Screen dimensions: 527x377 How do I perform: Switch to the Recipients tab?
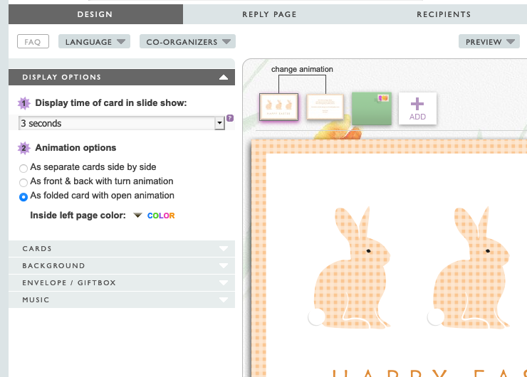click(x=444, y=14)
